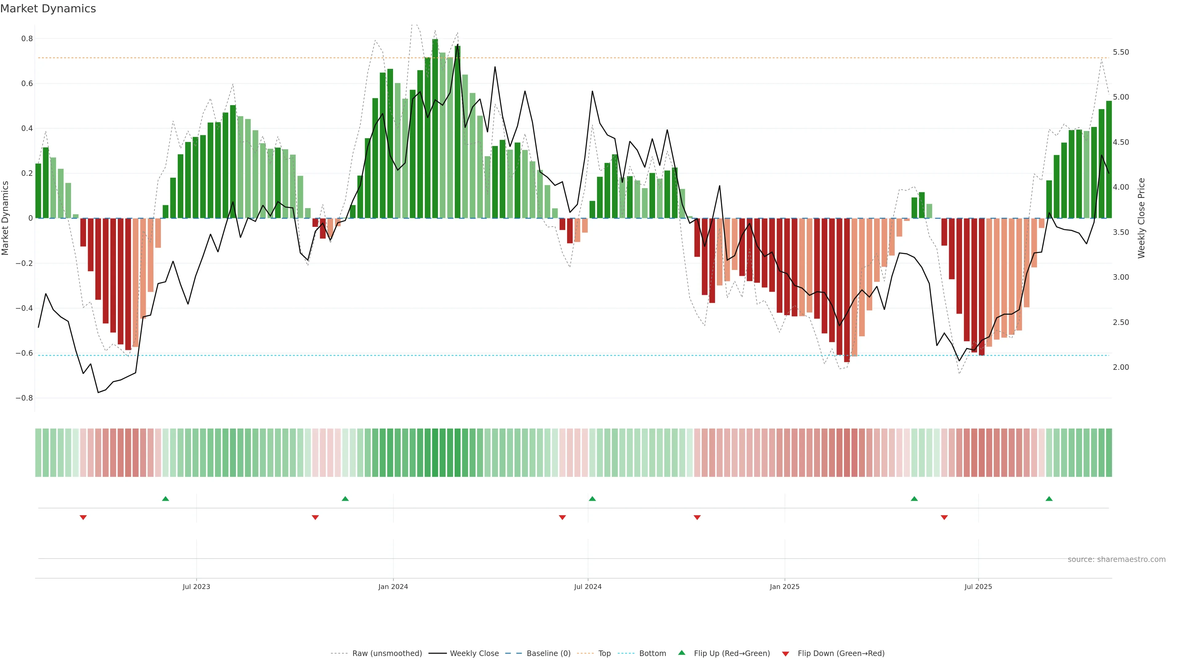
Task: Click the Market Dynamics chart title
Action: click(48, 9)
